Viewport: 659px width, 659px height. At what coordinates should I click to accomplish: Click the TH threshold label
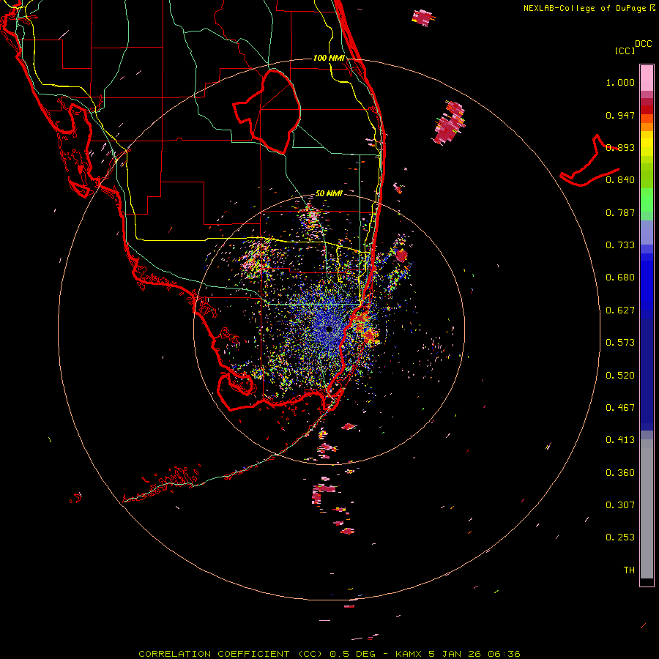point(629,570)
